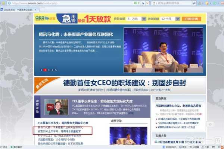This screenshot has height=149, width=224.
Task: Click the yellow star favorites icon left of the address bar
Action: coord(3,3)
